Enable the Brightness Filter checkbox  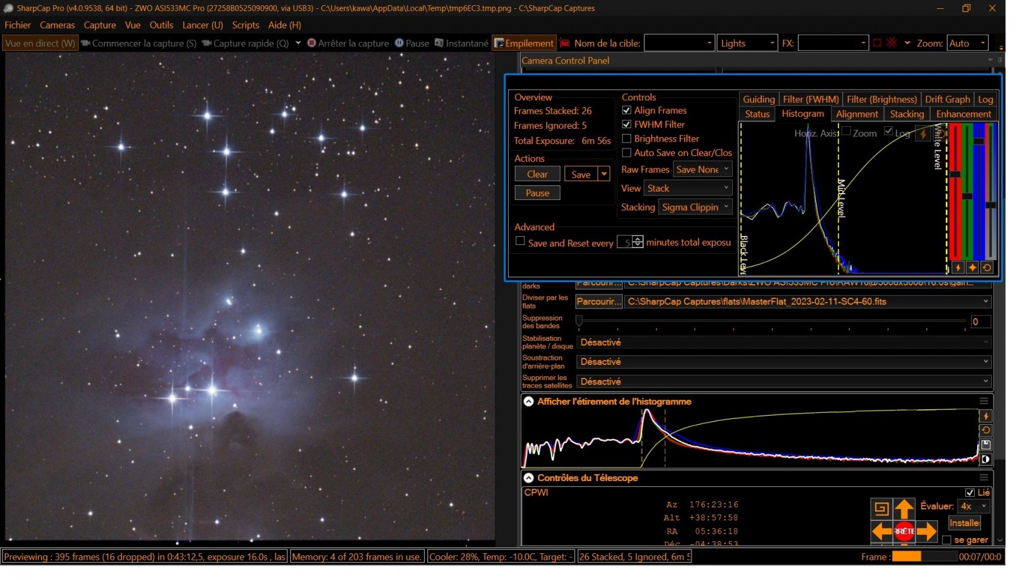626,138
